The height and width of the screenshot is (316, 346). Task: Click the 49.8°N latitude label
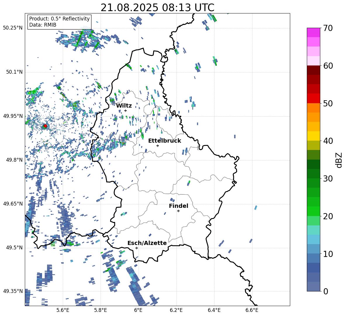click(14, 160)
